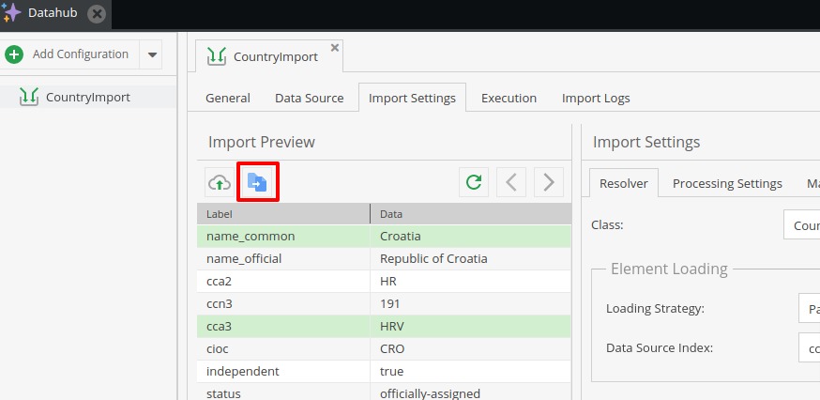
Task: Click the upload preview file cloud icon
Action: [219, 182]
